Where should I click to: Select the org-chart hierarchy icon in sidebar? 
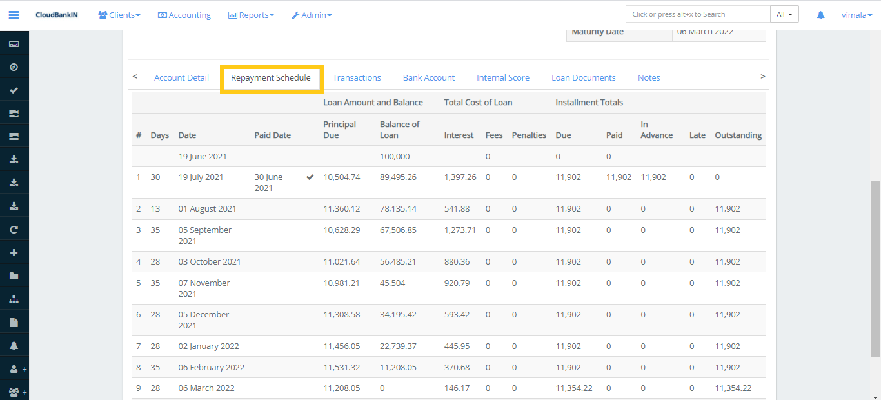(14, 298)
